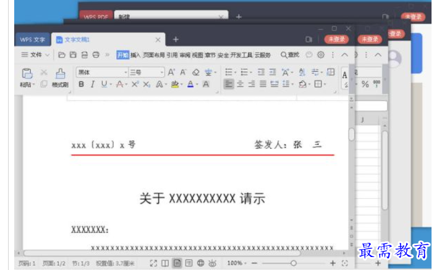Toggle reading layout book icon
Screen dimensions: 434x270
tap(165, 263)
